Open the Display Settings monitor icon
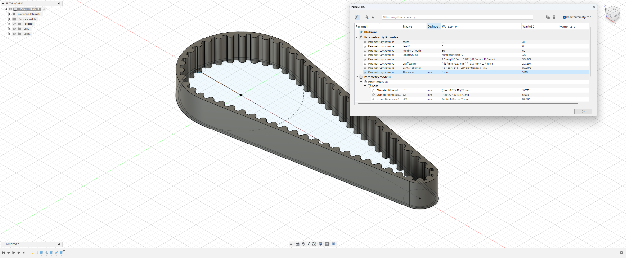 click(x=321, y=244)
